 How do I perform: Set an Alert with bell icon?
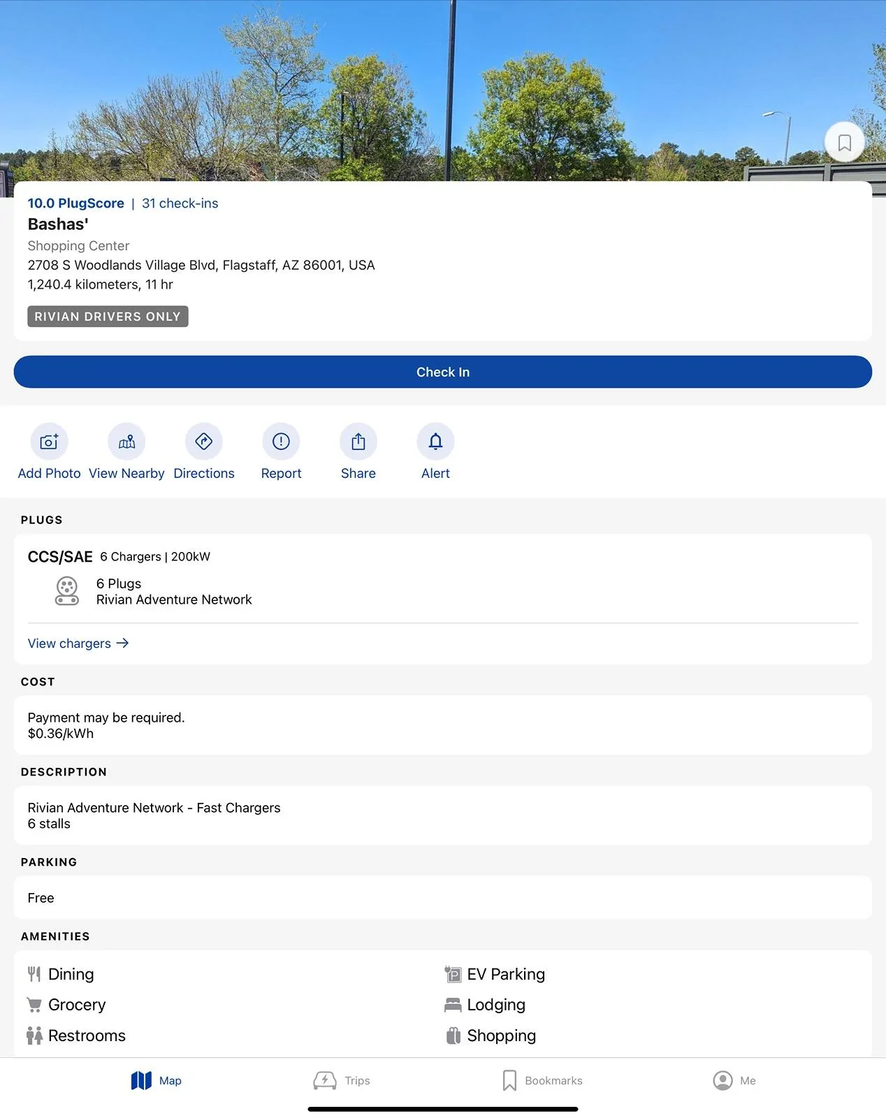point(435,442)
